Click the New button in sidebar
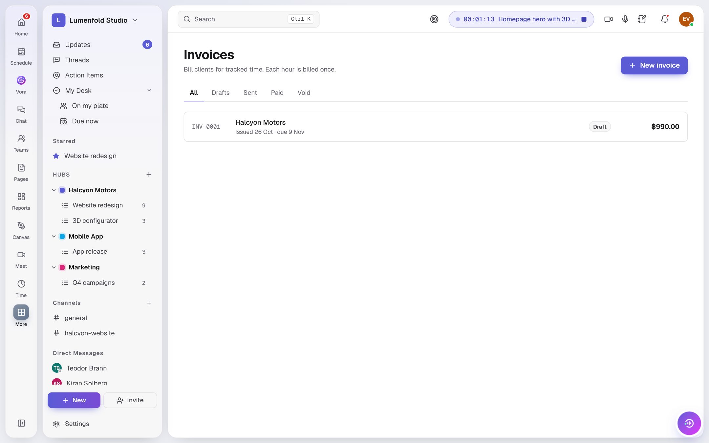 click(x=74, y=400)
